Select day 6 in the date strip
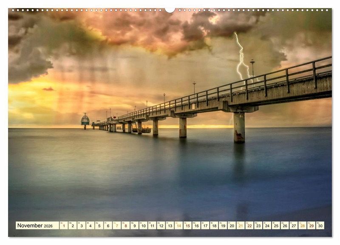 [x=108, y=225]
